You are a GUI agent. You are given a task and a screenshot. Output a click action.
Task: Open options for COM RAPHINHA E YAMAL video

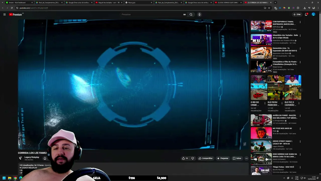300,22
